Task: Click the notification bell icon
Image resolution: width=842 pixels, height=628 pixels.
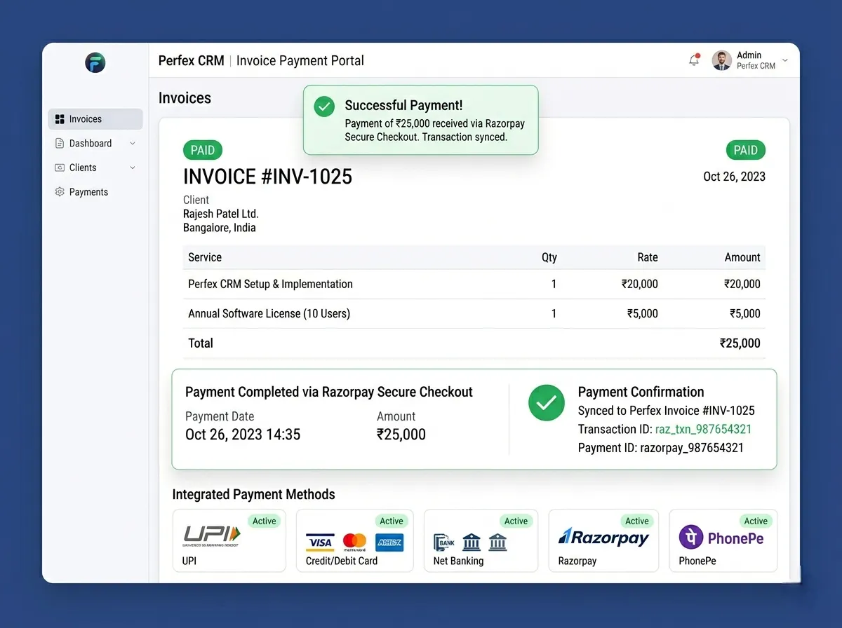Action: coord(694,61)
